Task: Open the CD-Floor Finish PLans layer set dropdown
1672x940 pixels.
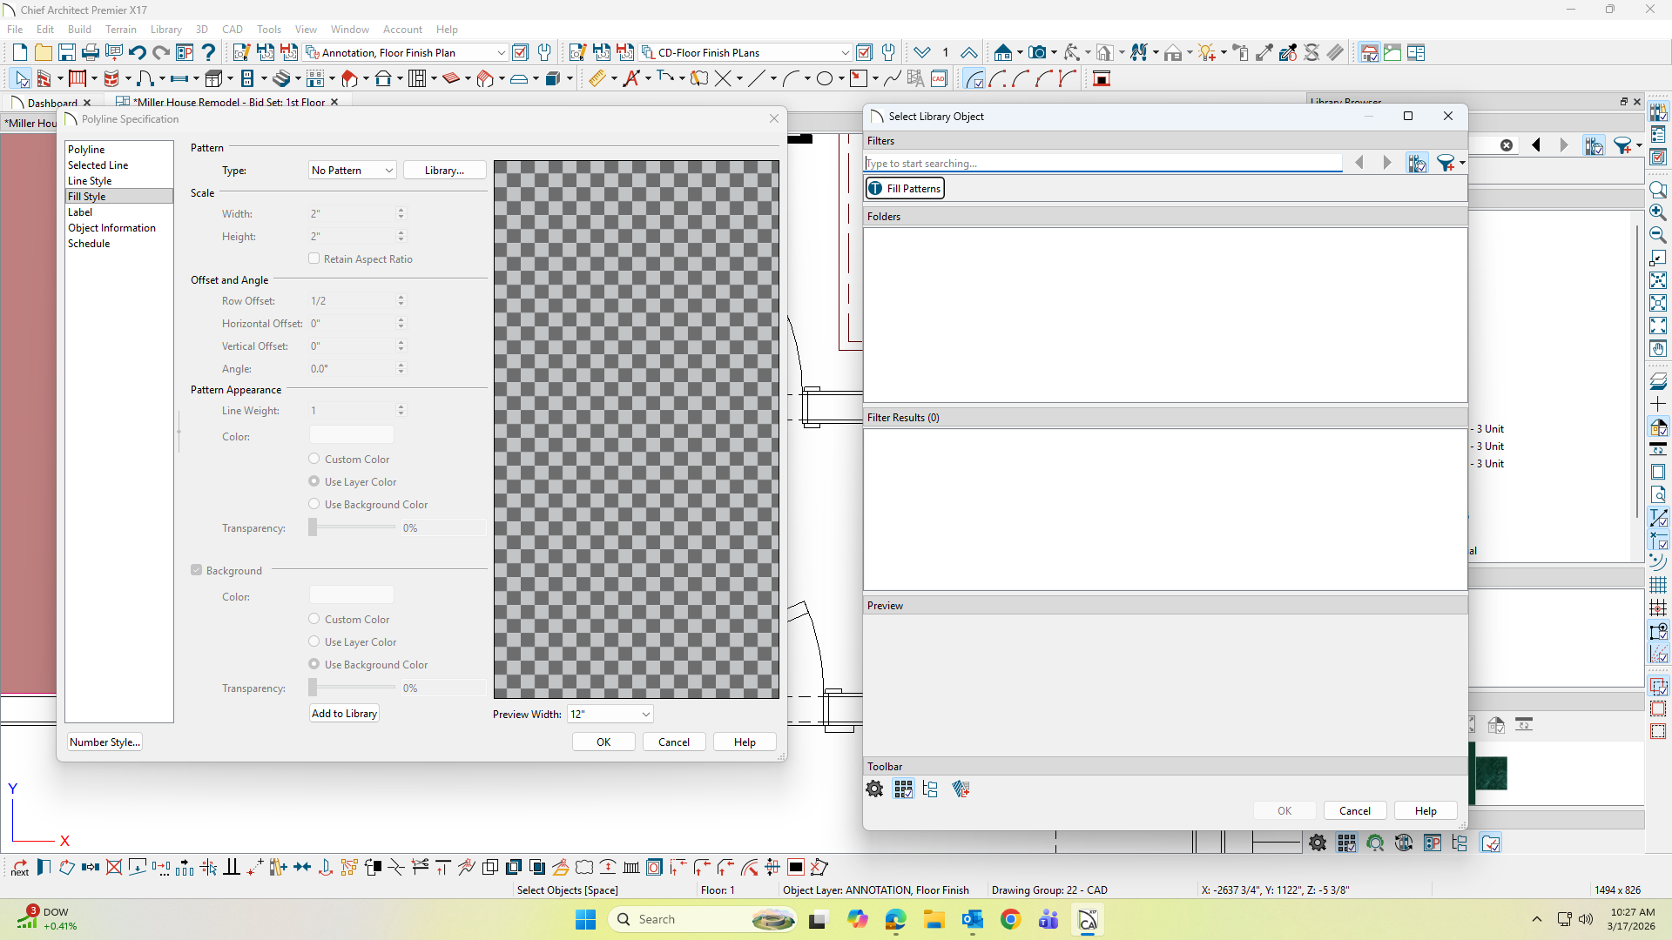Action: pyautogui.click(x=845, y=53)
